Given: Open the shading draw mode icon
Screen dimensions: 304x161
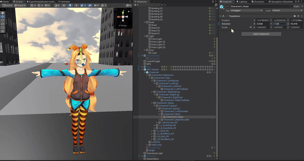Looking at the screenshot, I should click(57, 5).
